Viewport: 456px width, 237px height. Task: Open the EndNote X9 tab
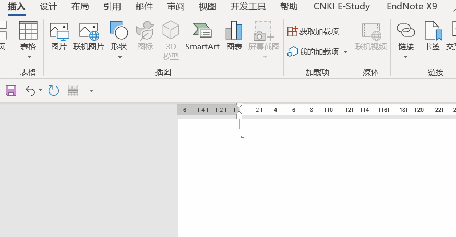(x=412, y=6)
